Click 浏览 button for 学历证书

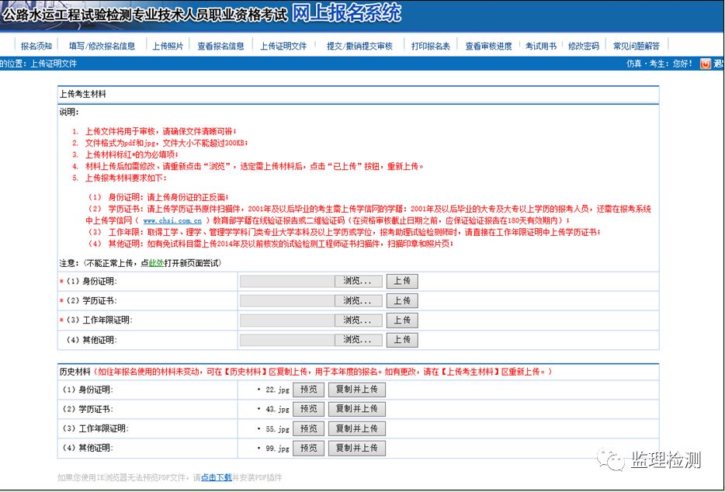[x=358, y=300]
